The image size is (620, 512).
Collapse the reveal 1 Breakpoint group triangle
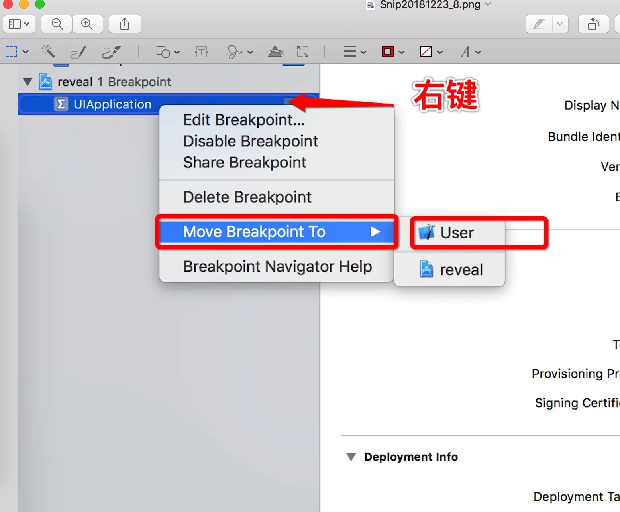(27, 82)
